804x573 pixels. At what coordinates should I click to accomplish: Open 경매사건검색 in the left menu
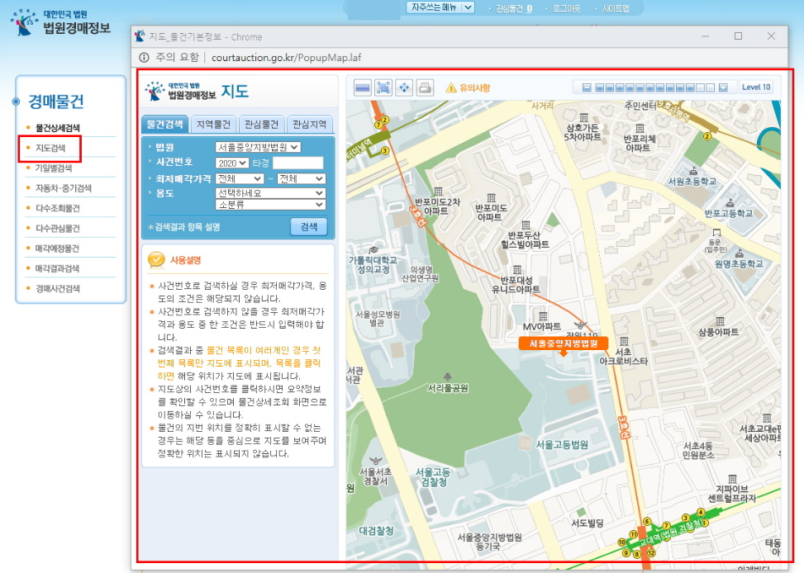pos(58,288)
